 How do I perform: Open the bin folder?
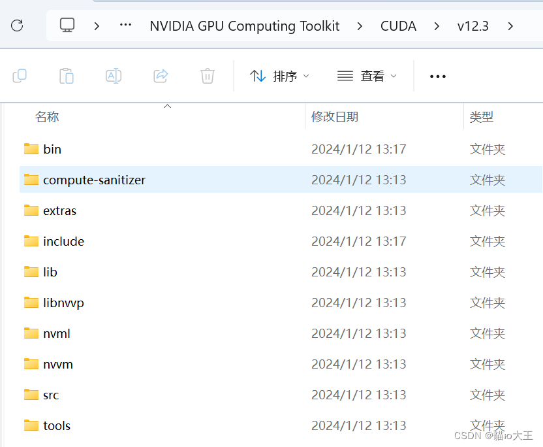click(52, 149)
